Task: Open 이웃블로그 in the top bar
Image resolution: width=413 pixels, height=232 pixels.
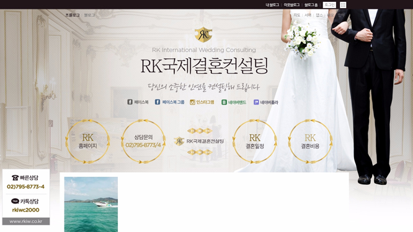Action: click(291, 5)
